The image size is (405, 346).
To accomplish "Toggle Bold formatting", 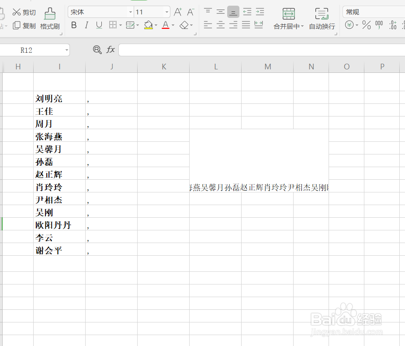I will [74, 25].
